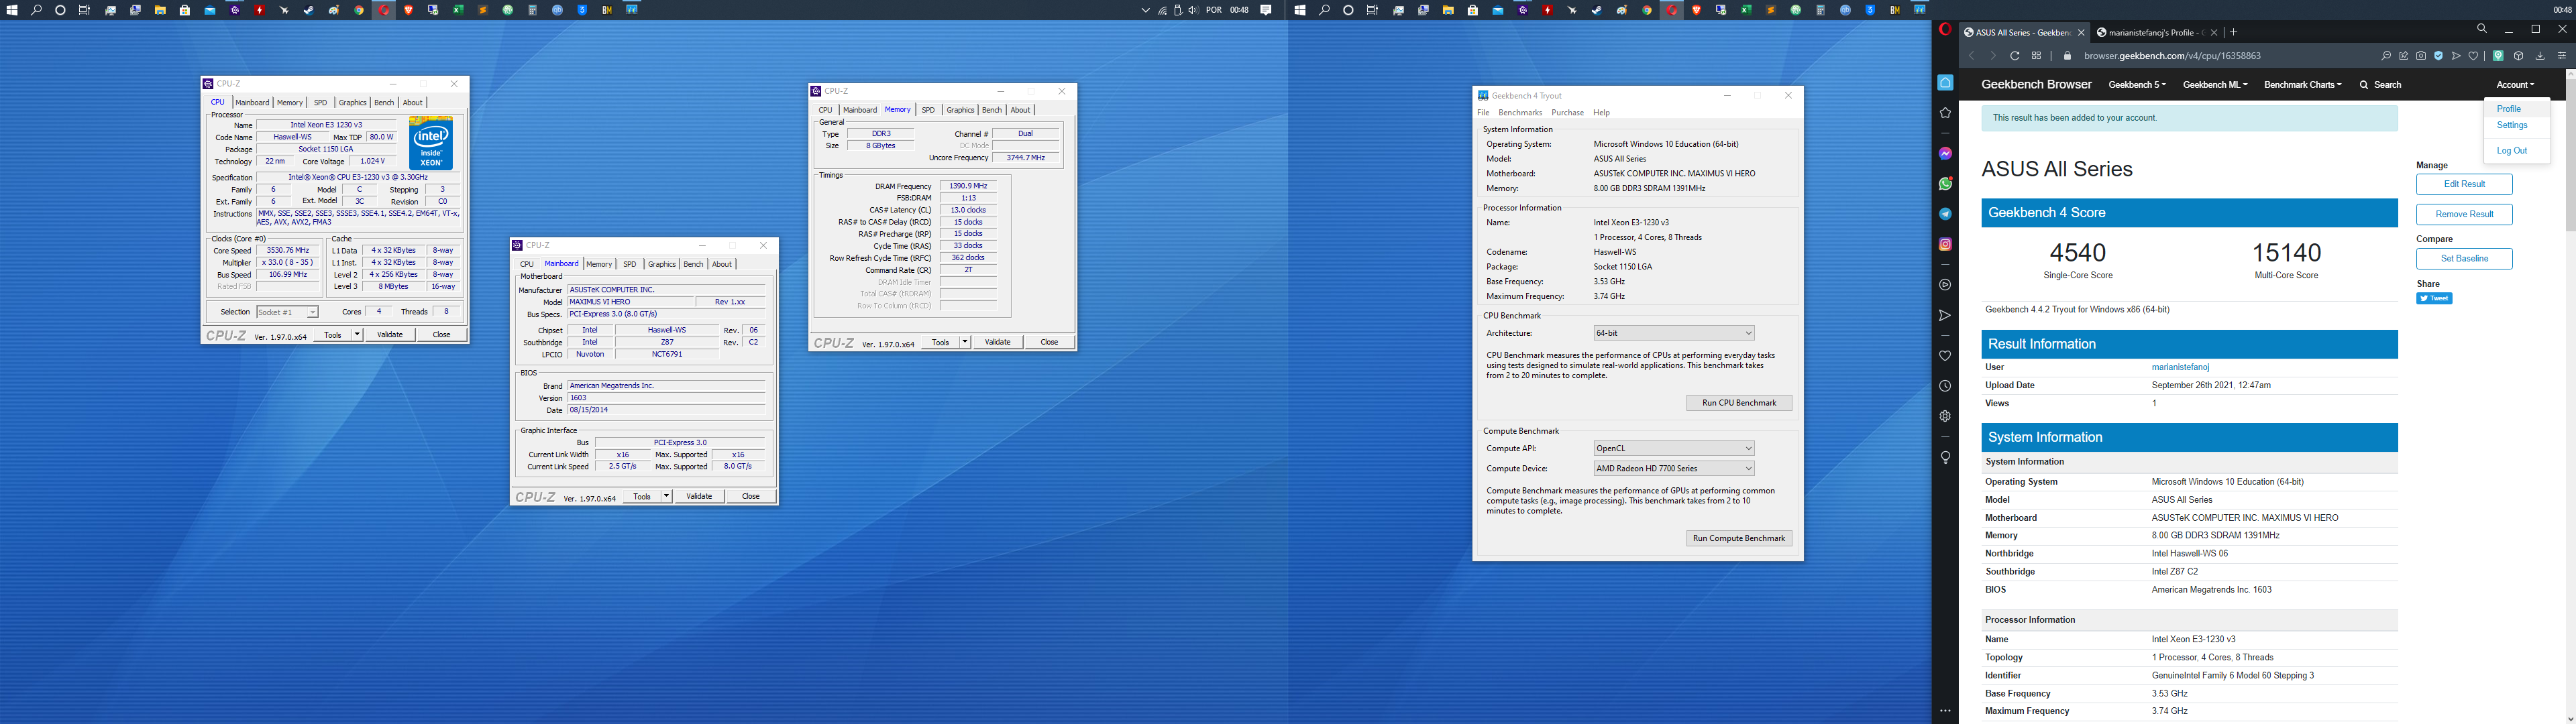Image resolution: width=2576 pixels, height=724 pixels.
Task: Open the downloads icon in Opera toolbar
Action: tap(2540, 56)
